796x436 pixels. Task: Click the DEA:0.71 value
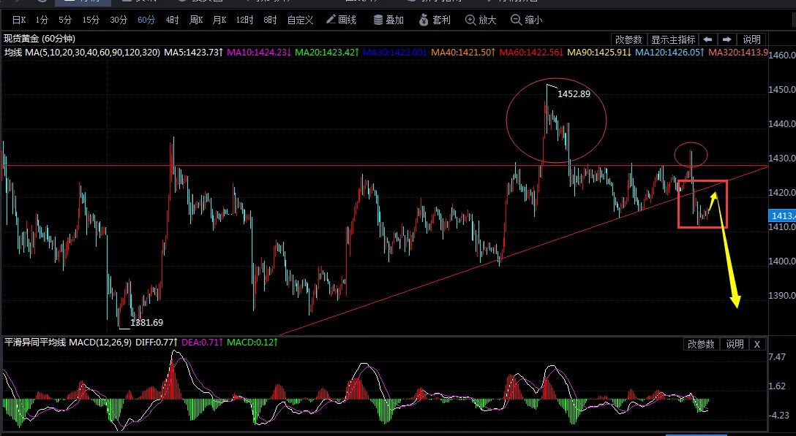point(202,343)
